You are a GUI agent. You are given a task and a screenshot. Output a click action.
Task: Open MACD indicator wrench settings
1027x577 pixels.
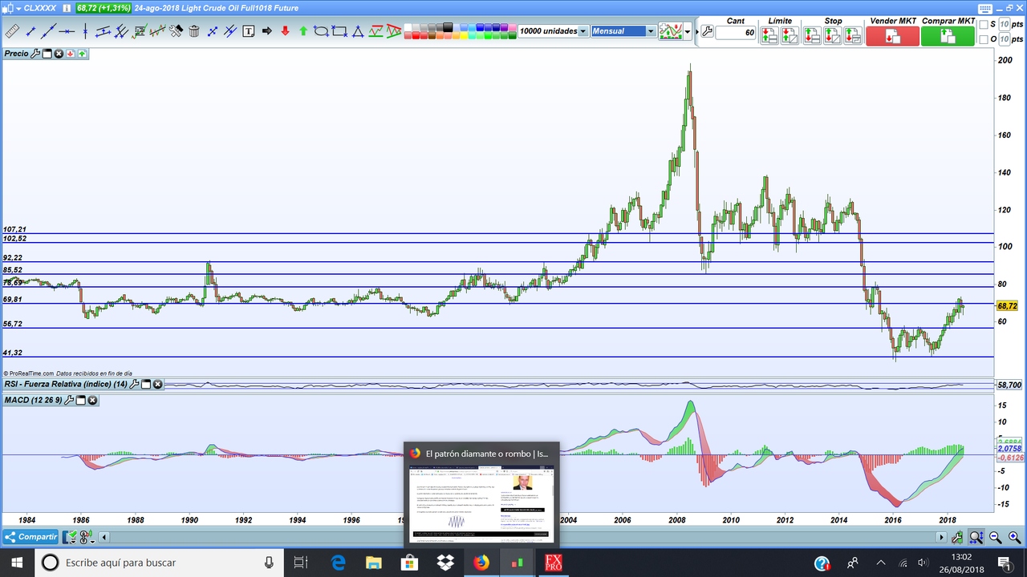coord(69,400)
